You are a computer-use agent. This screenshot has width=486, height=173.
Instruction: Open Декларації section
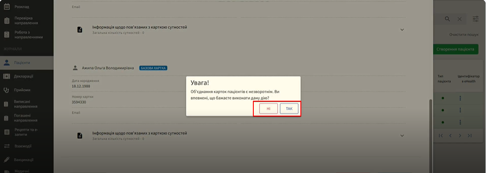pos(27,77)
